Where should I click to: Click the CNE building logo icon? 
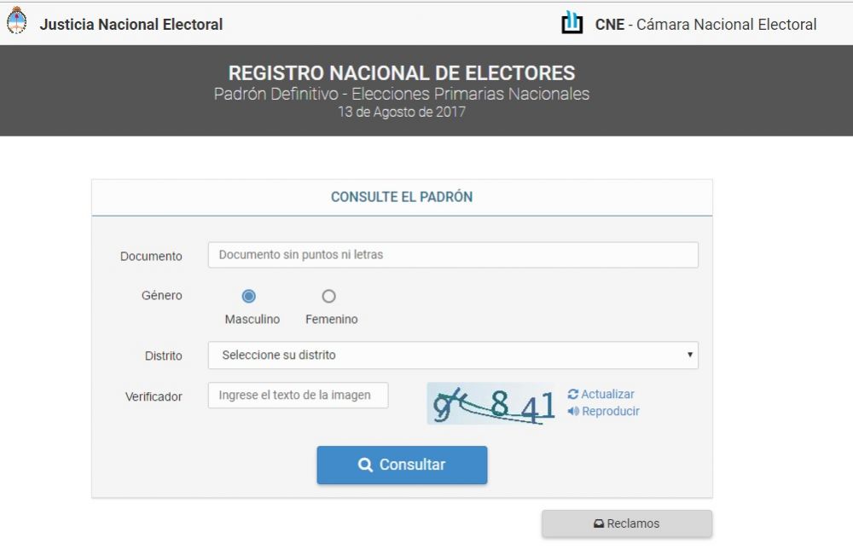(x=572, y=23)
